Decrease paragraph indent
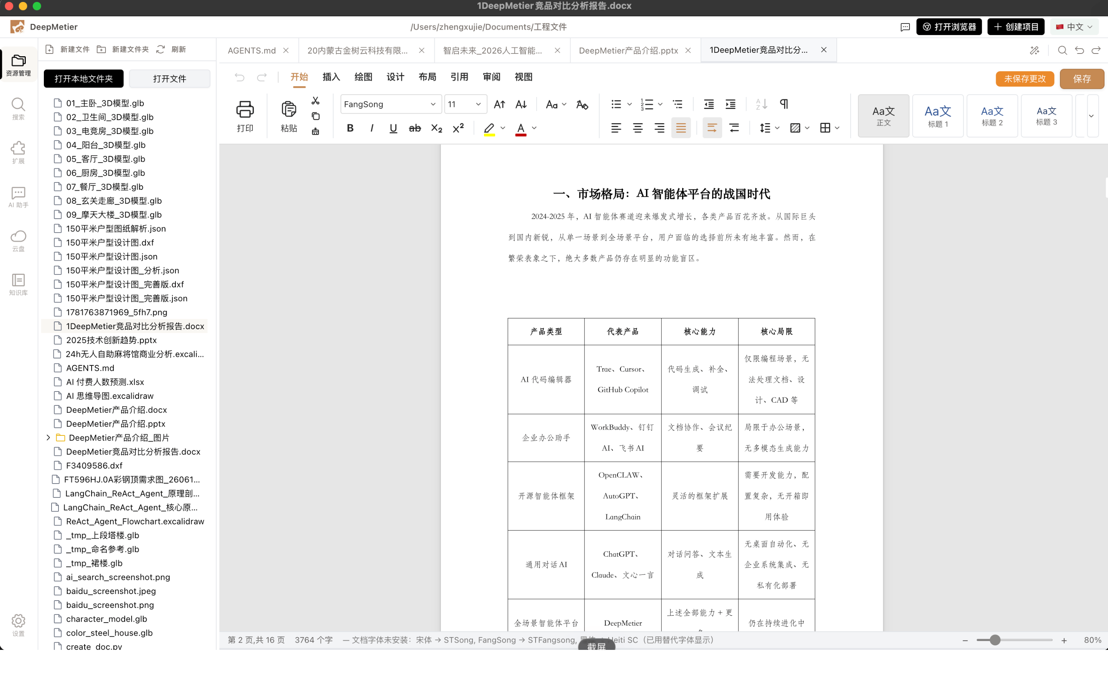The image size is (1108, 693). tap(709, 104)
